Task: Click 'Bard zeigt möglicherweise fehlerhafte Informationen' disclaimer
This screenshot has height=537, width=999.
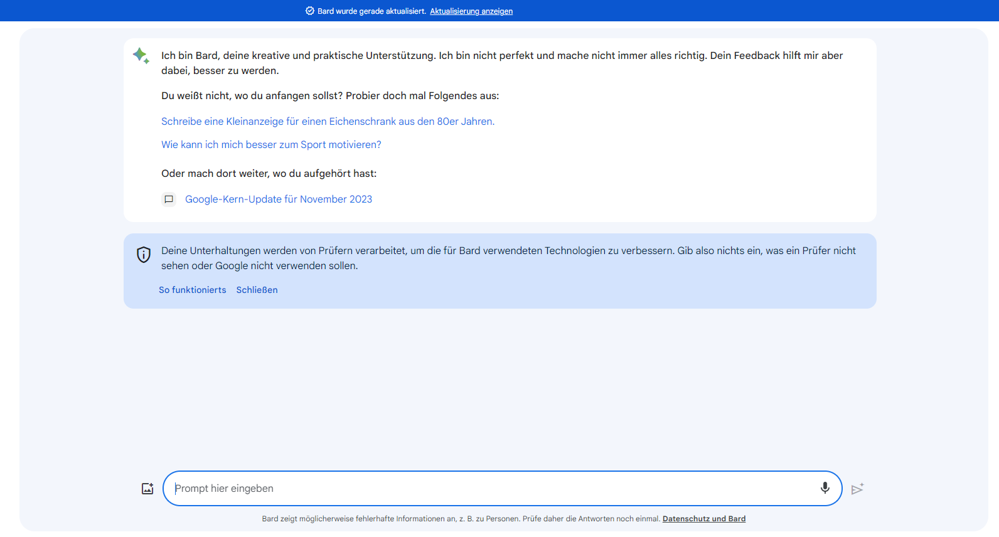Action: 461,519
